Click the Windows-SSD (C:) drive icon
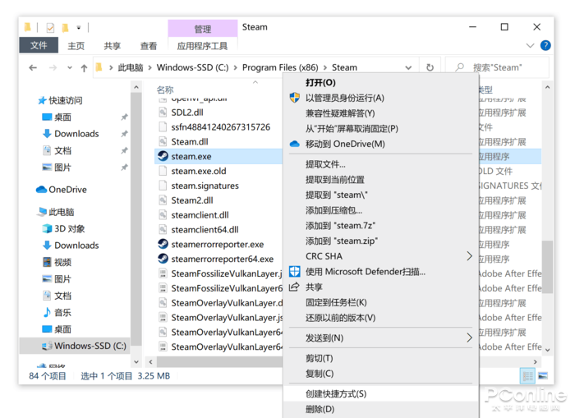The image size is (575, 418). point(47,346)
